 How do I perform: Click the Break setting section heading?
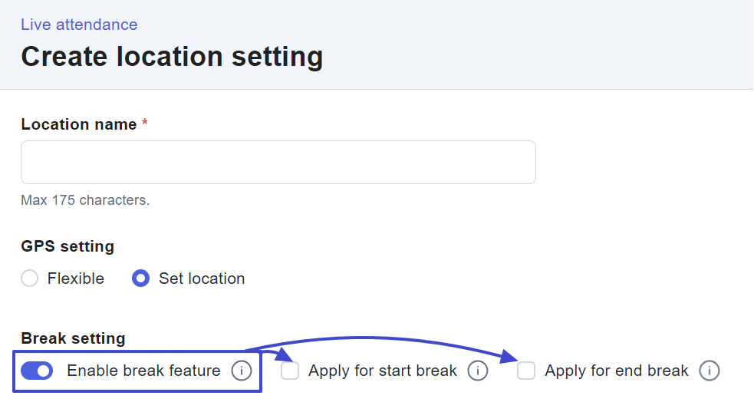click(73, 338)
